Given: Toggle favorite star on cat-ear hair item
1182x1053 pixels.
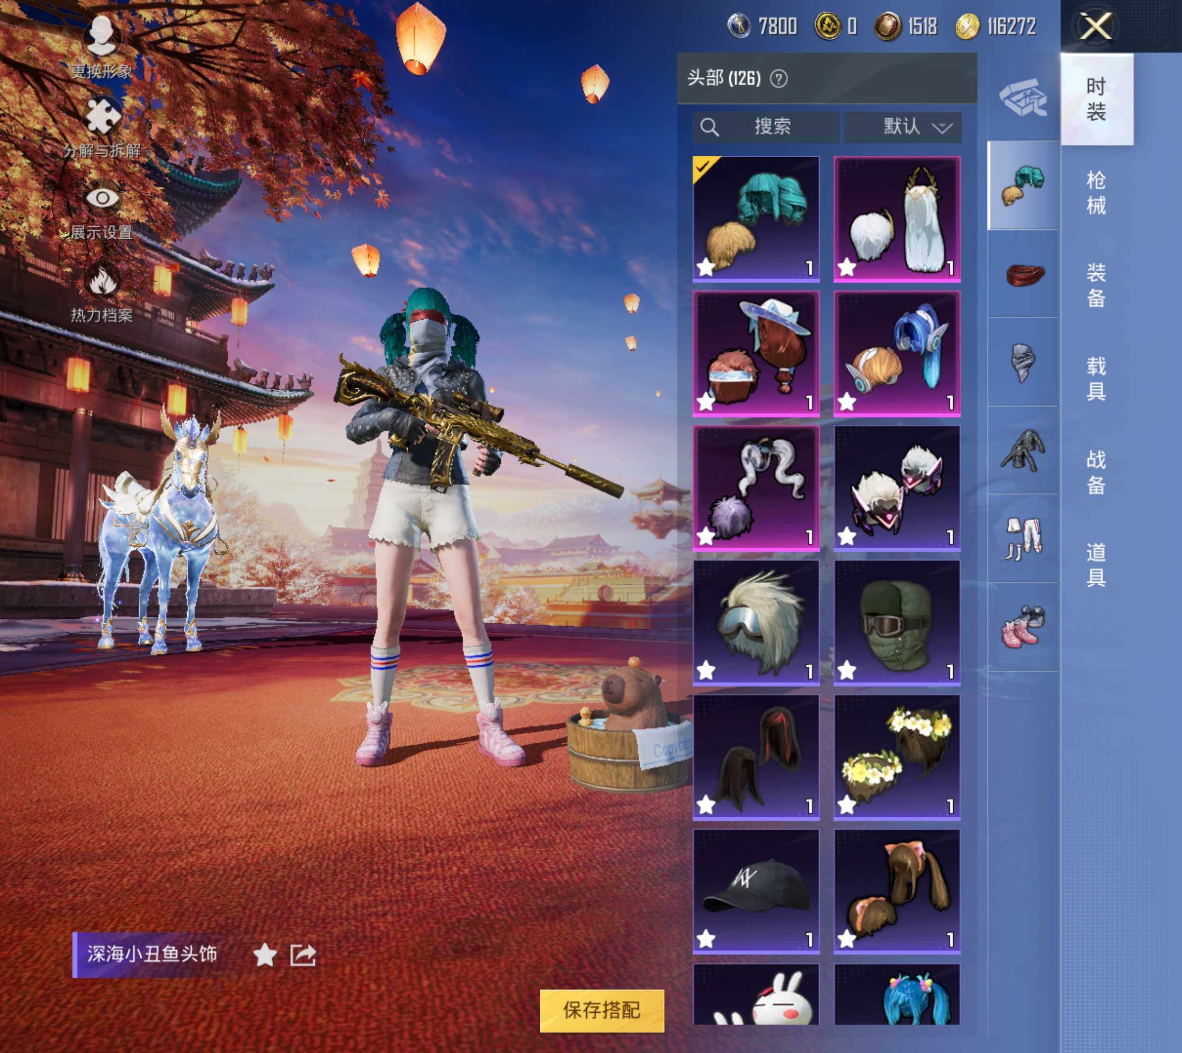Looking at the screenshot, I should [847, 939].
